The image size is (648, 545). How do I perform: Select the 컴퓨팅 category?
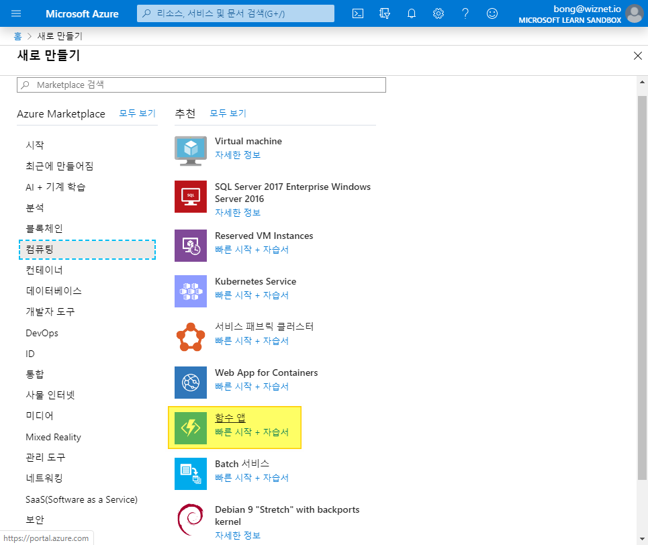click(87, 250)
